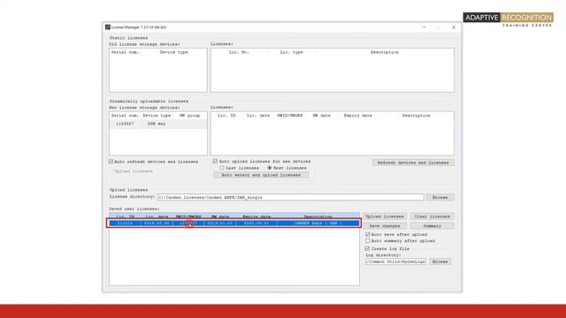
Task: Enable Auto summary after upload
Action: coord(368,241)
